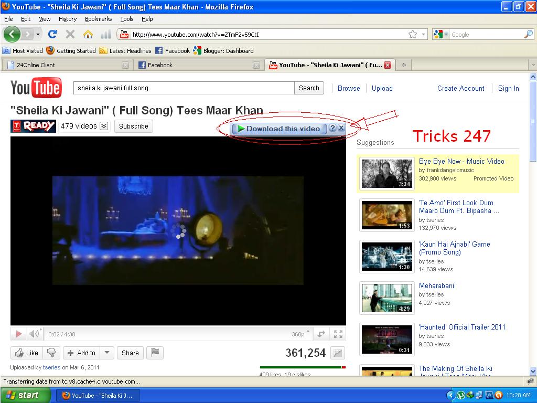Open 'Kaun Hai Ajnabi' Game link
This screenshot has height=403, width=537.
click(455, 248)
